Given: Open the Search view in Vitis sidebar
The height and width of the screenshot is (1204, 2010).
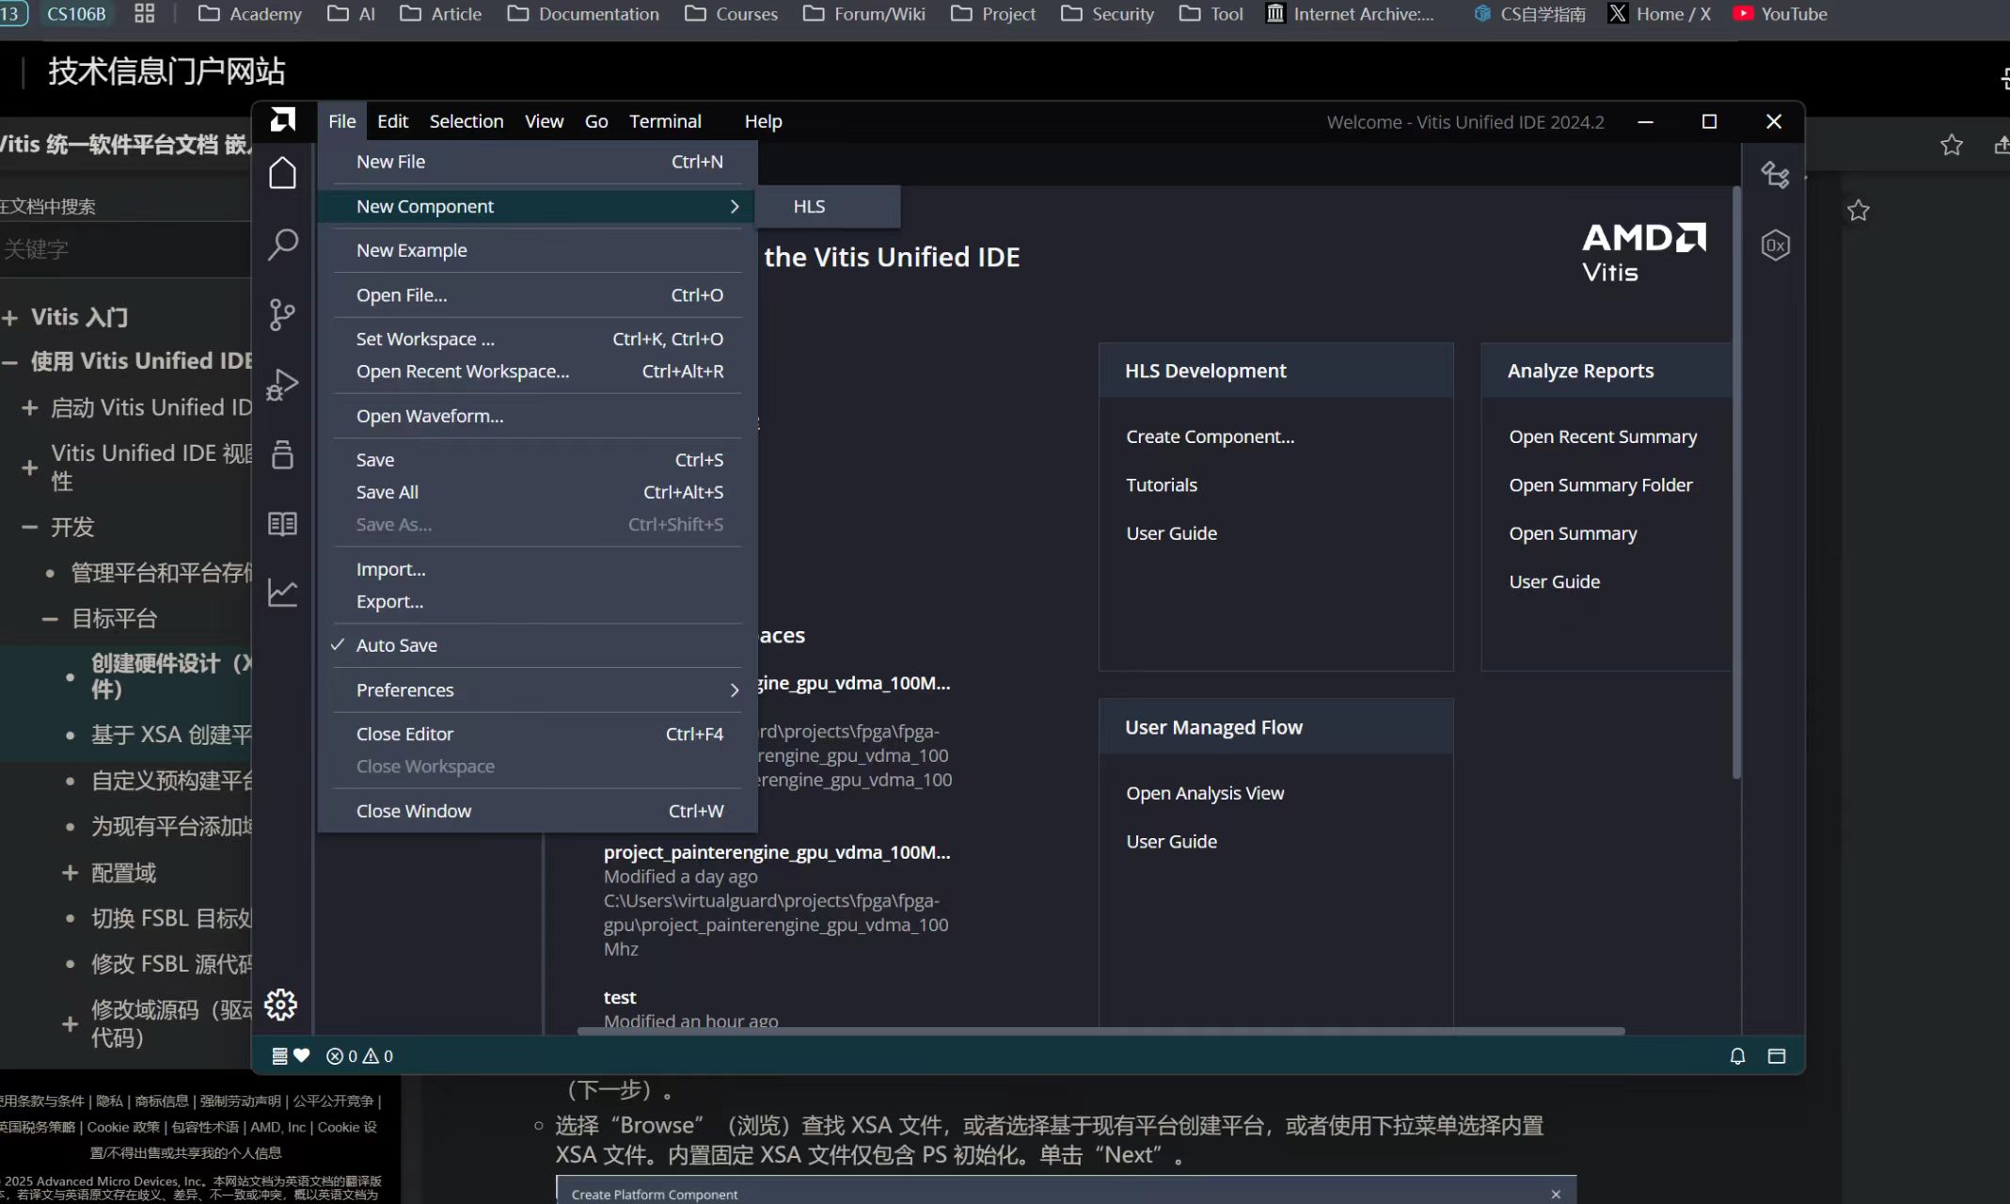Looking at the screenshot, I should 282,245.
